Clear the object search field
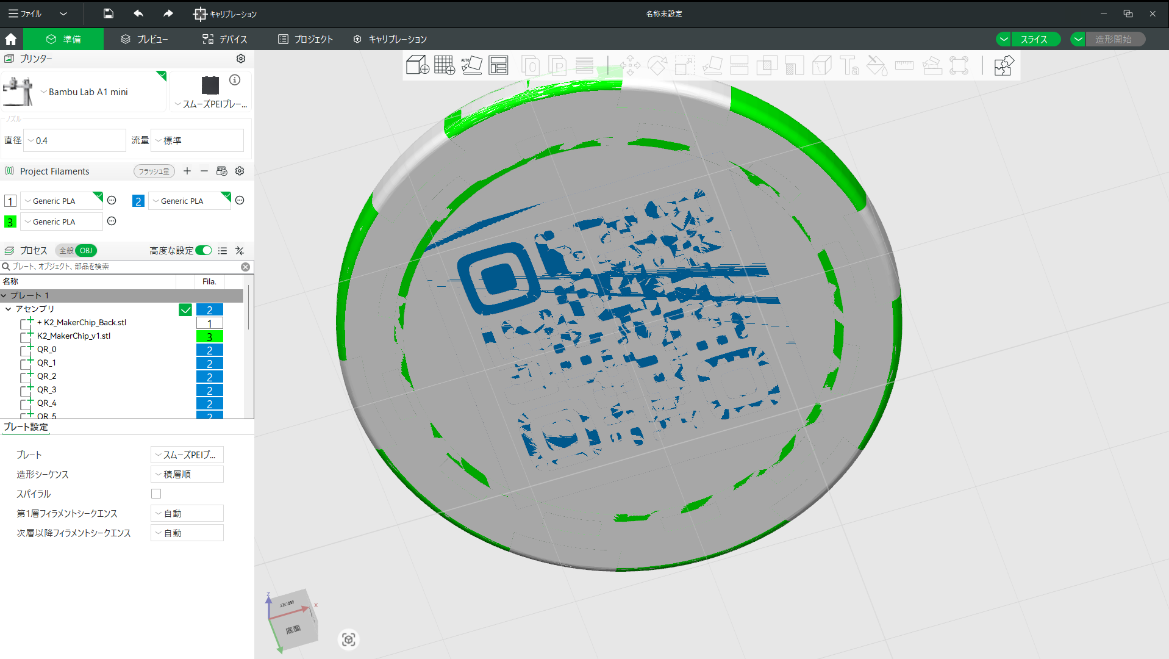The height and width of the screenshot is (659, 1169). click(x=245, y=267)
